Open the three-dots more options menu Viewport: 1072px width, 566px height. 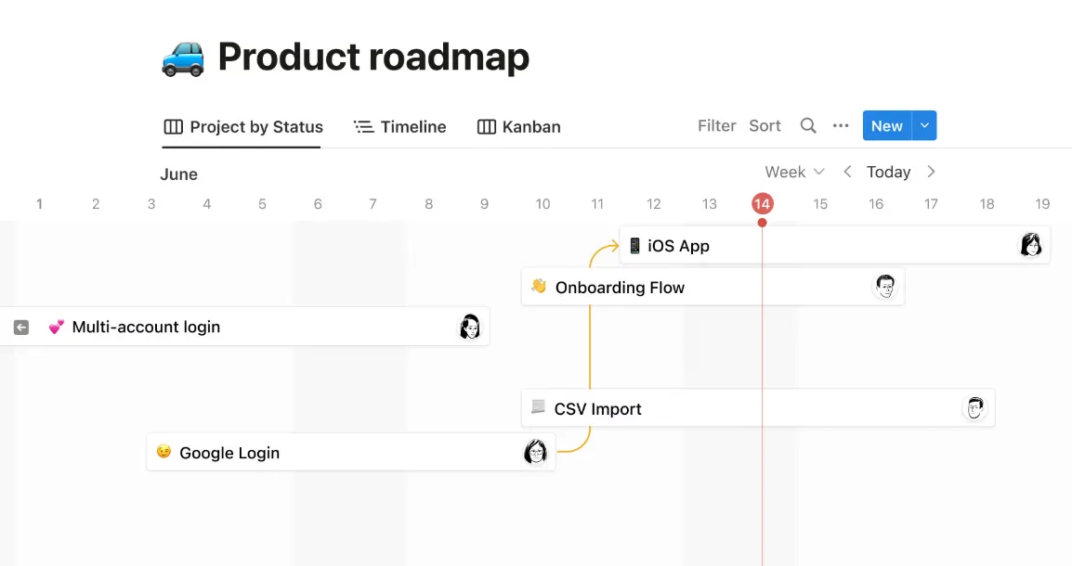click(x=841, y=126)
